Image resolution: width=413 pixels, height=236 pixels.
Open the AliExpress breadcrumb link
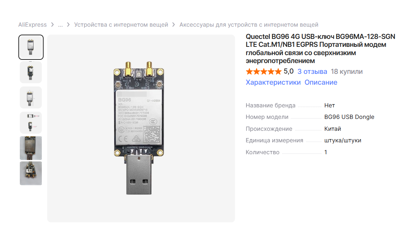(x=32, y=25)
